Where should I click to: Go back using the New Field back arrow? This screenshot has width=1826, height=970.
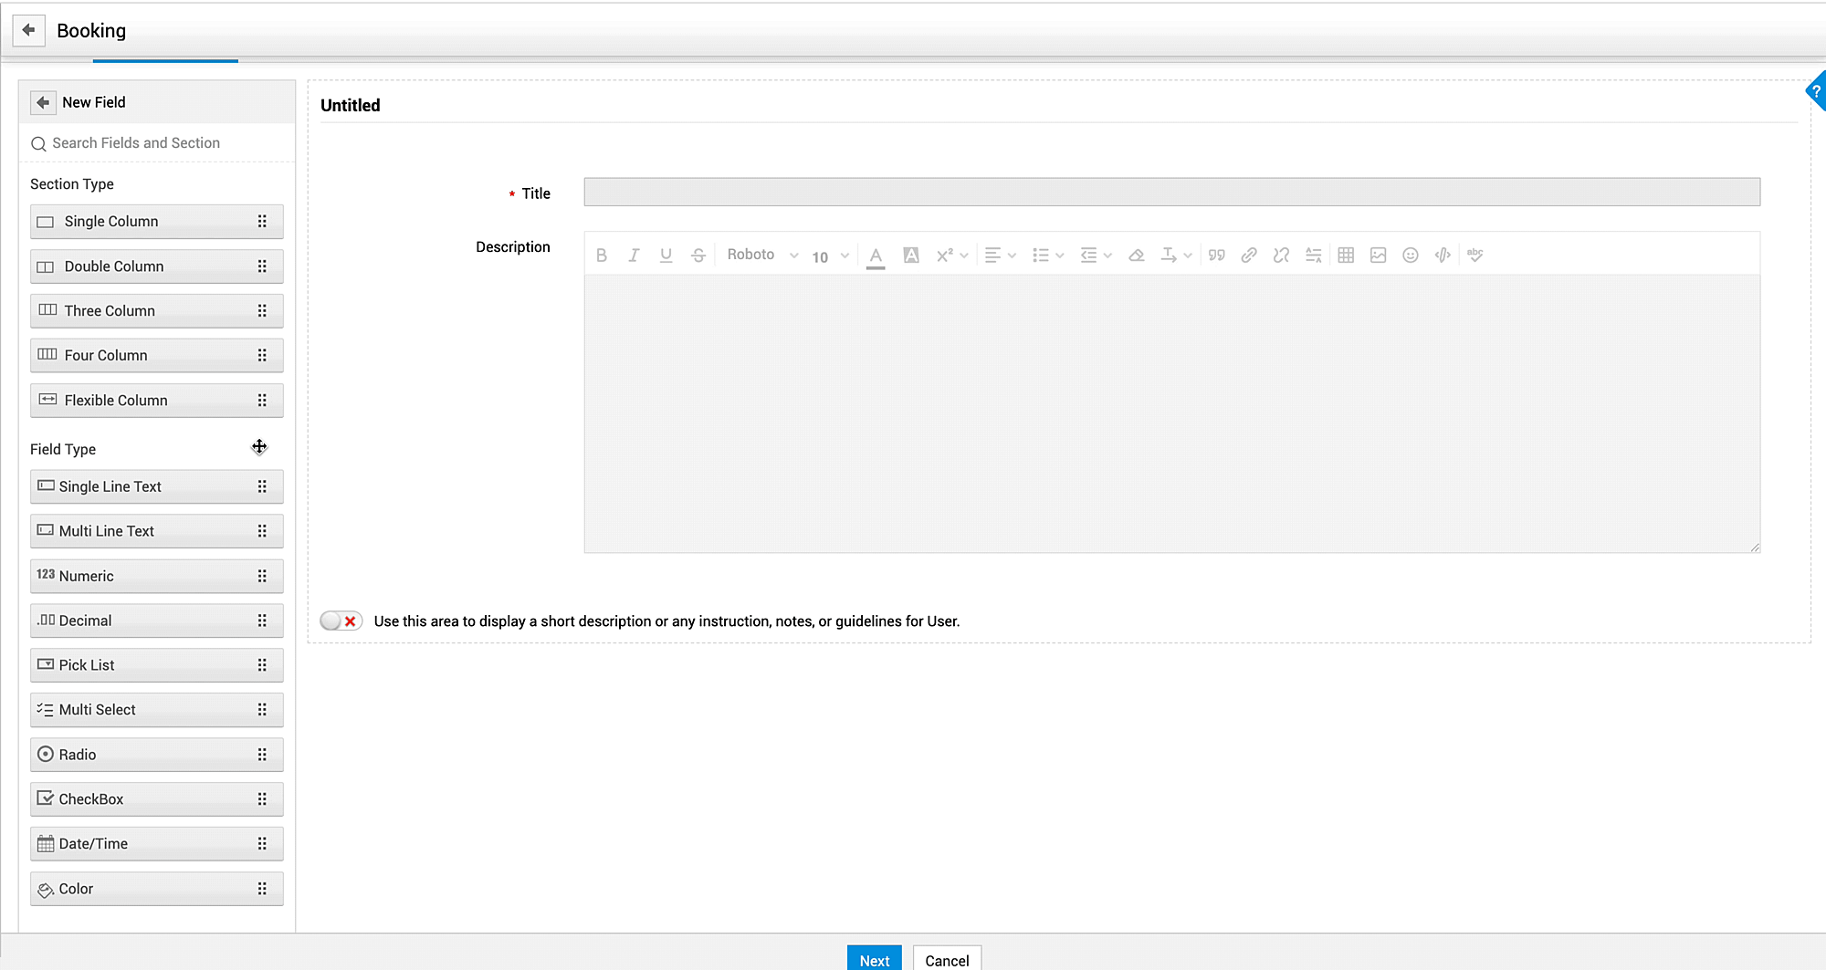42,102
